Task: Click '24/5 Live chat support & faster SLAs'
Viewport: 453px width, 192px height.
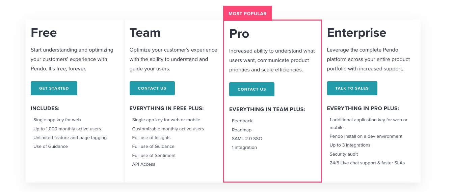Action: tap(367, 163)
